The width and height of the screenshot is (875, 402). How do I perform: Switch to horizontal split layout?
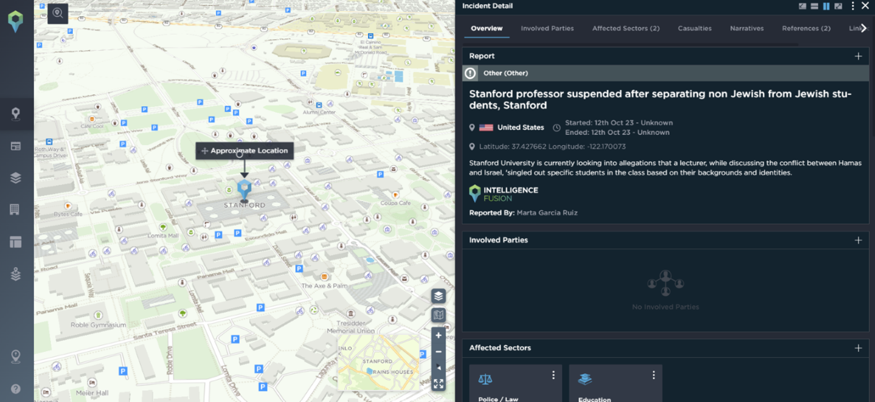815,6
